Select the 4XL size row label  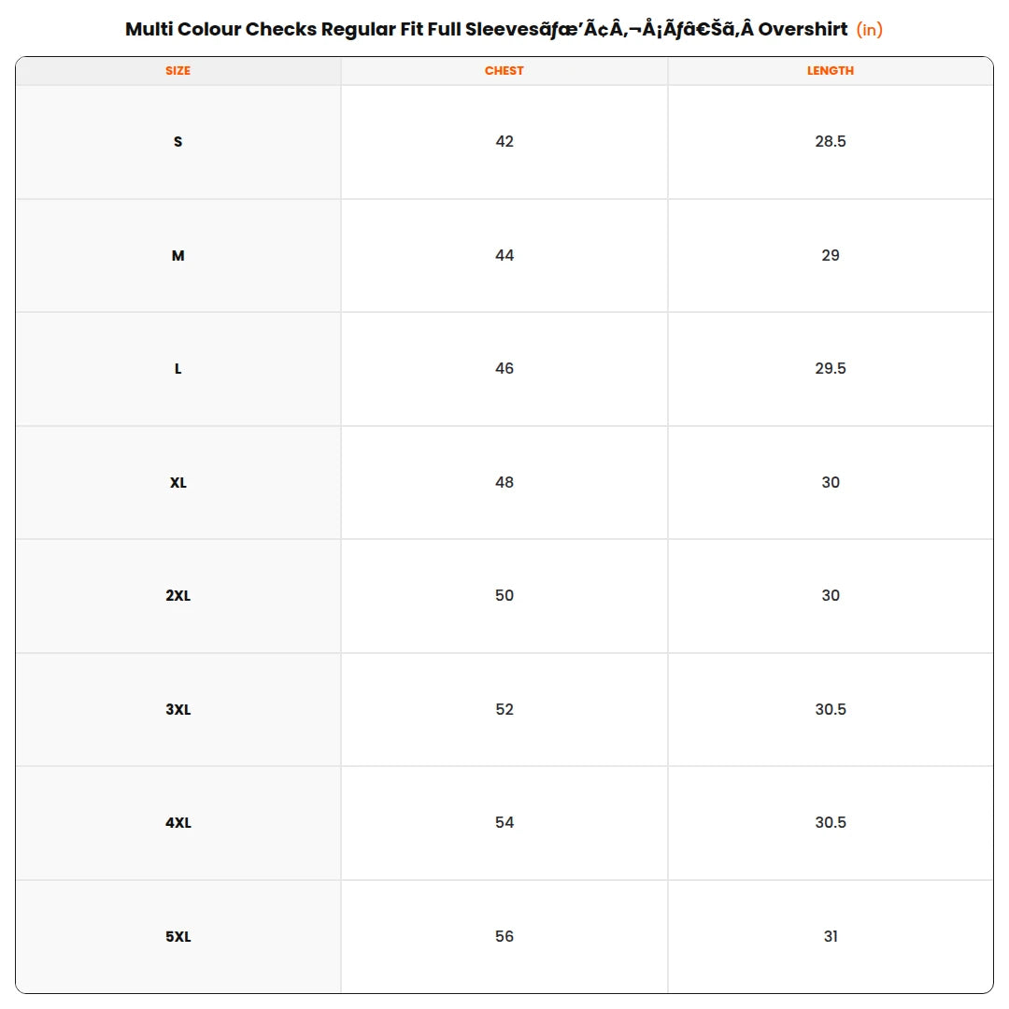[x=178, y=823]
